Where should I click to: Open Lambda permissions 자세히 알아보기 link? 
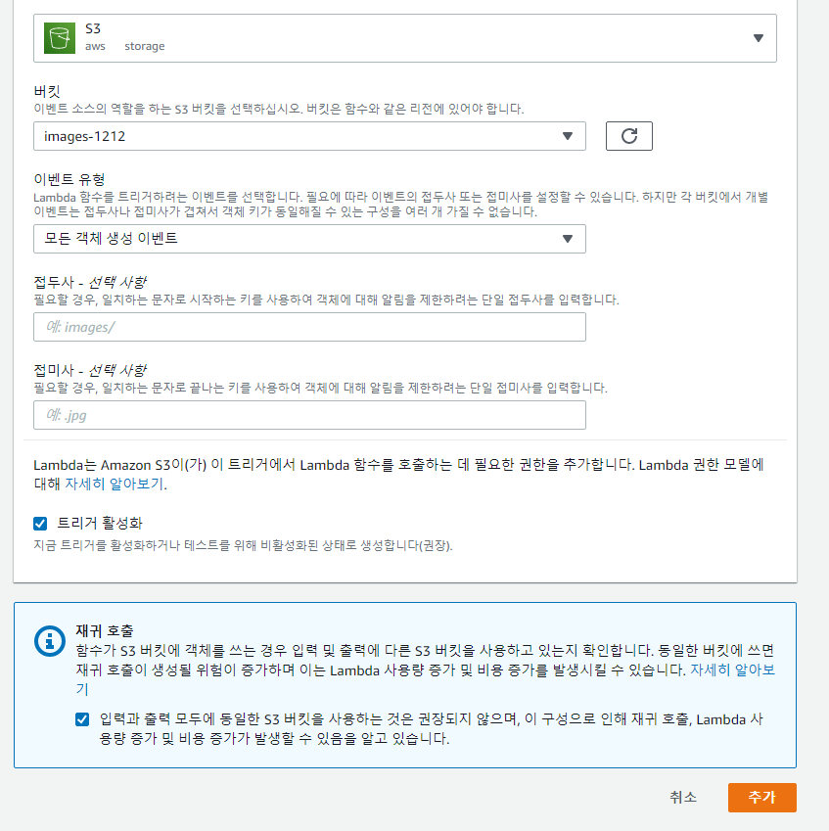point(114,485)
